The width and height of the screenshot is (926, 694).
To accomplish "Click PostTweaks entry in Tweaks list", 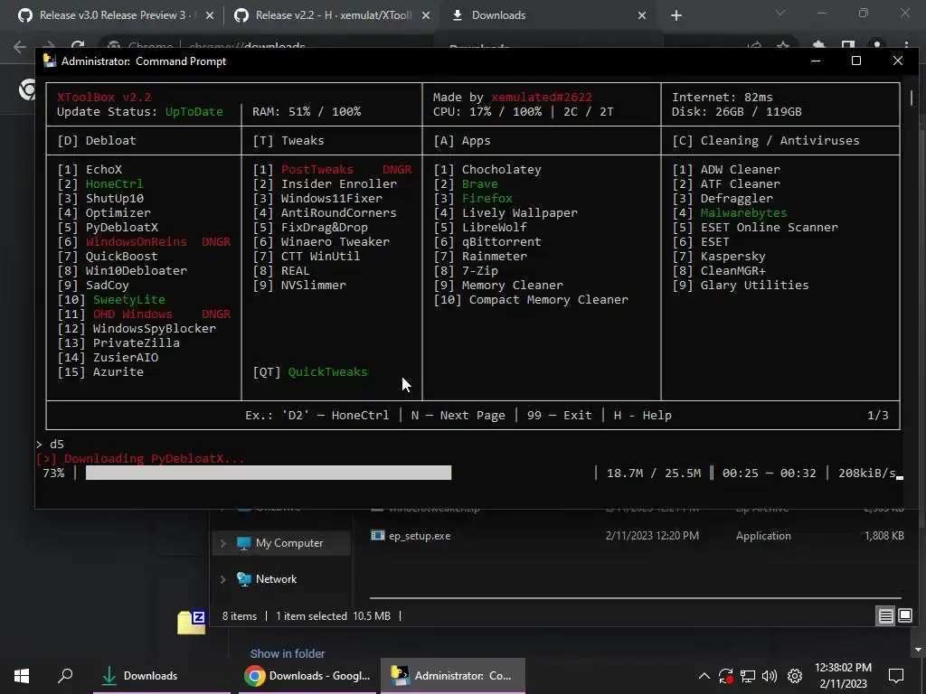I will click(317, 169).
